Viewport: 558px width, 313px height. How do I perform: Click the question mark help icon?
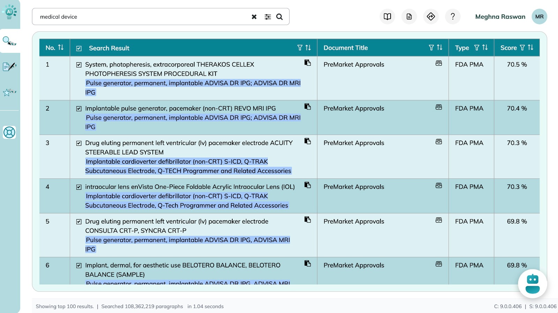point(453,16)
